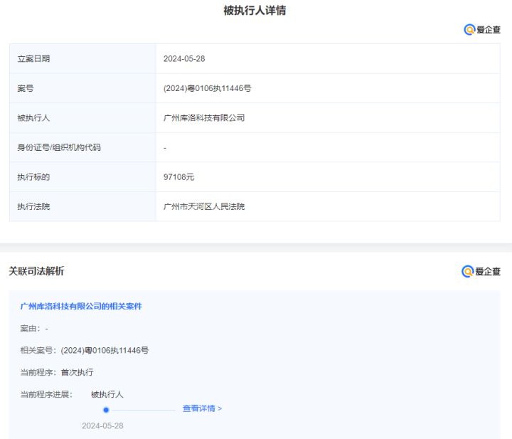The image size is (512, 439).
Task: Click 广州市天河区人民法院 court name
Action: 204,206
